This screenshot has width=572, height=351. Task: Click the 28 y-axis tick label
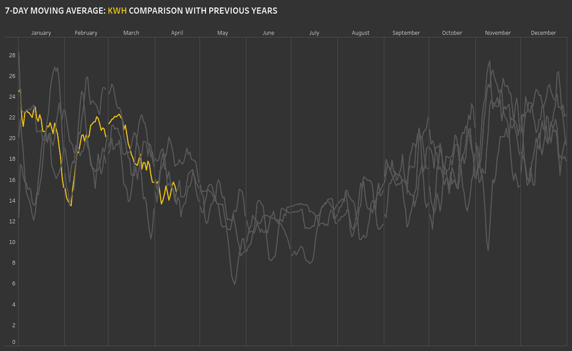pos(12,55)
